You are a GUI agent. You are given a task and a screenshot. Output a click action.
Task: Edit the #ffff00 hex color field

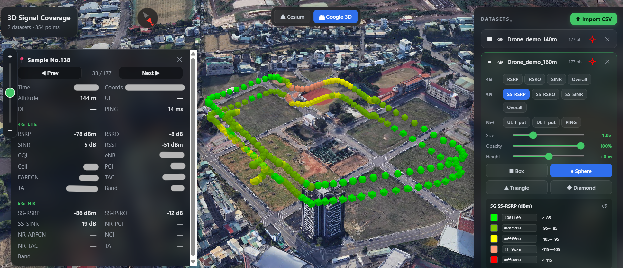coord(519,239)
